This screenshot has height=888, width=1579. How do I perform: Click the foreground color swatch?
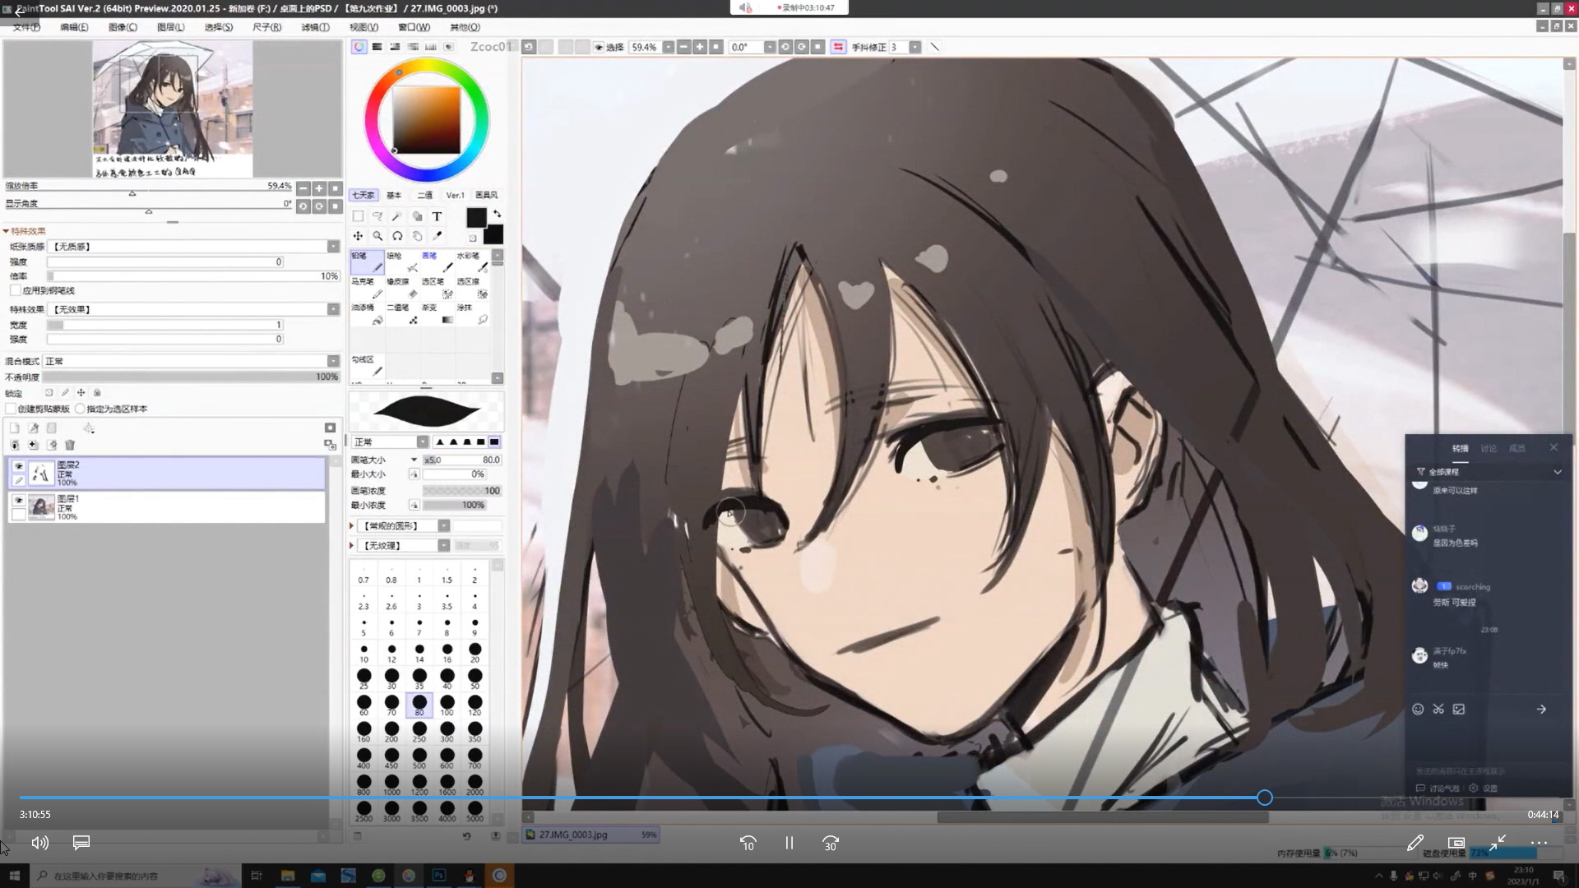point(476,218)
